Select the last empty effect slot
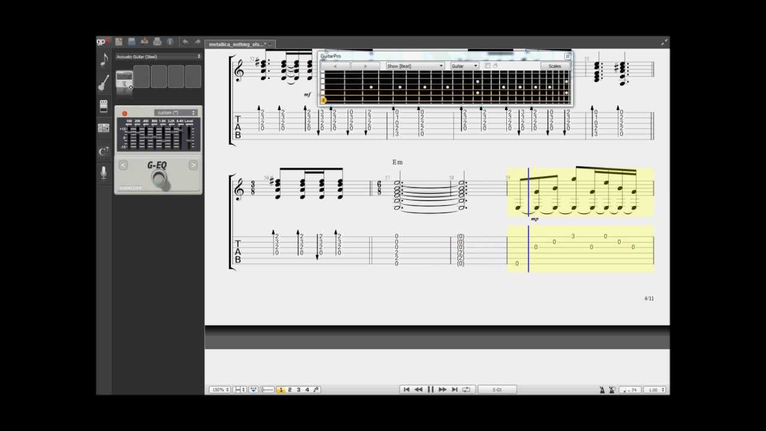Screen dimensions: 766x431 (x=193, y=77)
